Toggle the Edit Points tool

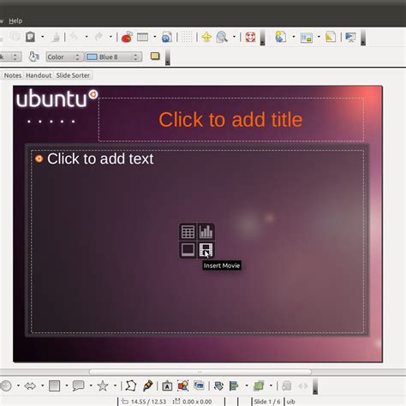131,386
